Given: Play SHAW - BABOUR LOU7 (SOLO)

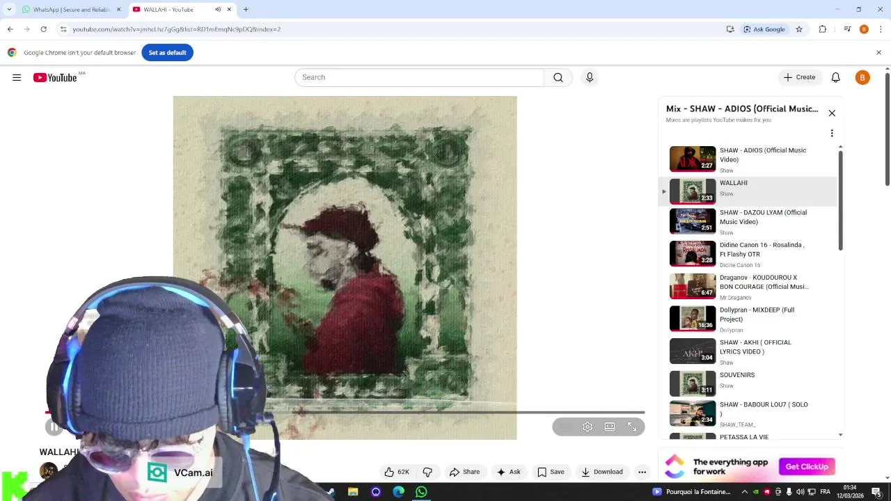Looking at the screenshot, I should click(x=748, y=413).
